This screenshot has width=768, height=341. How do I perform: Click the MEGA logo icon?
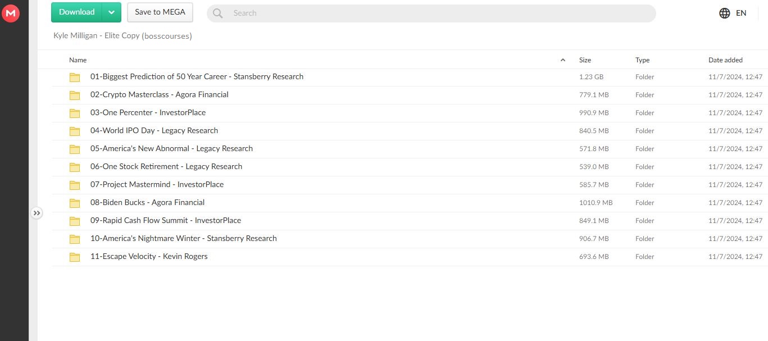11,13
